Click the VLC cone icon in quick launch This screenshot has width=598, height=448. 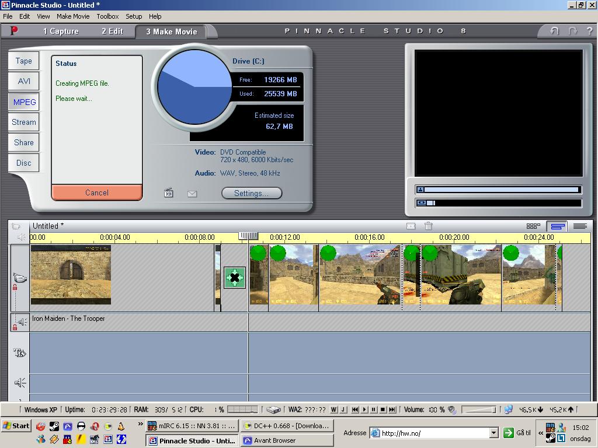point(121,426)
